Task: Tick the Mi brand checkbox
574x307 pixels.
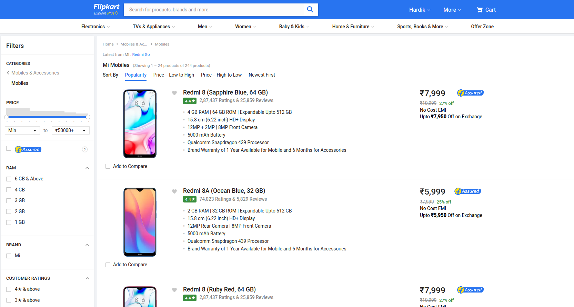Action: click(x=9, y=256)
